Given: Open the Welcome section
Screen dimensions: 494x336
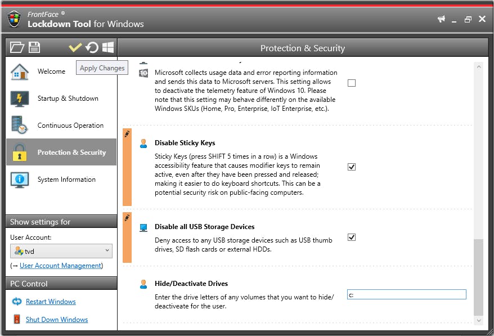Looking at the screenshot, I should click(61, 71).
